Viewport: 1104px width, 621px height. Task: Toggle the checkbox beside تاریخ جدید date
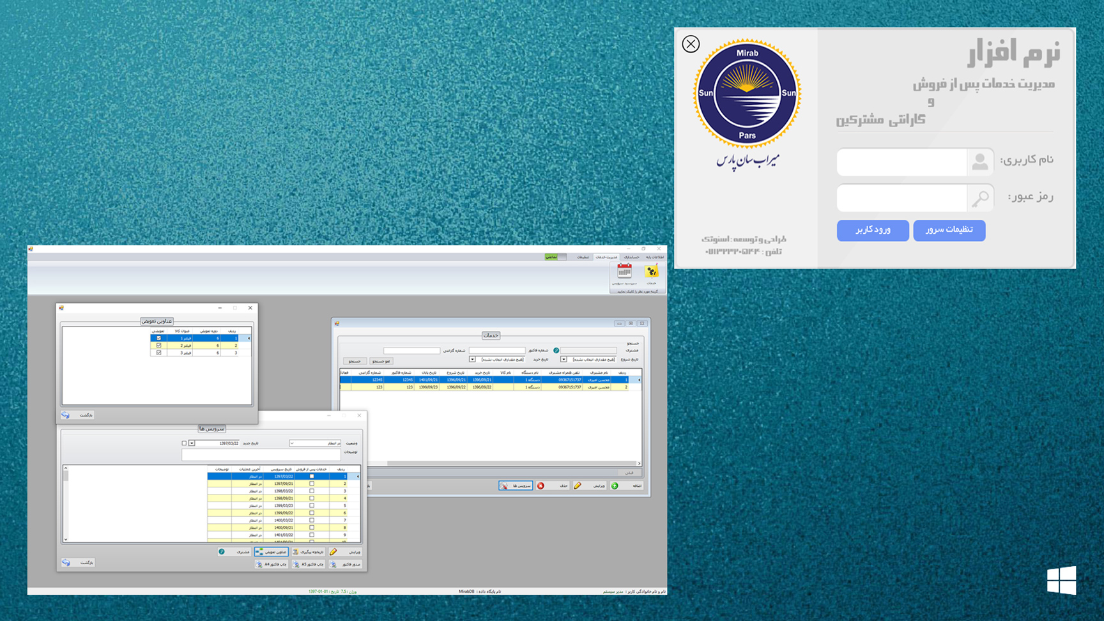click(184, 443)
